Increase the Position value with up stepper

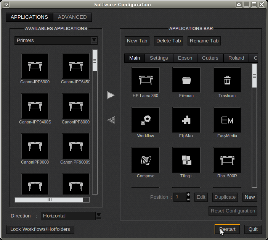pos(188,195)
